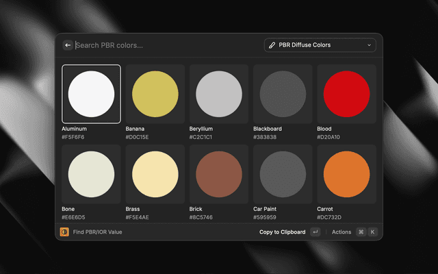Click the pencil icon in dropdown
Viewport: 438px width, 274px height.
(x=272, y=45)
